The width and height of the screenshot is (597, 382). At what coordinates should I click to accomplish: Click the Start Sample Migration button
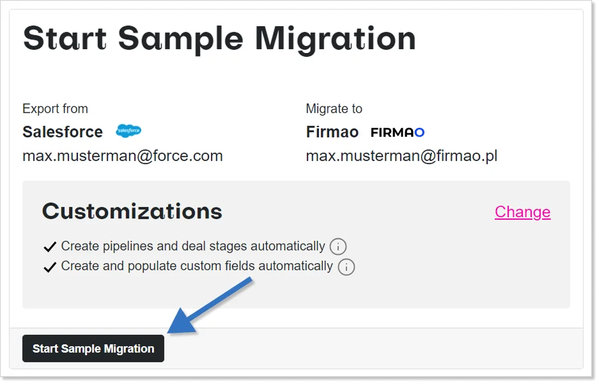coord(93,349)
